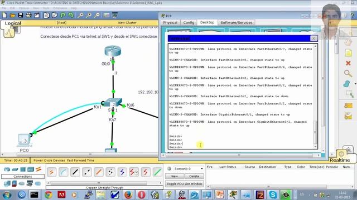Viewport: 357px width, 200px height.
Task: Pick the orange fiber cable
Action: point(99,172)
